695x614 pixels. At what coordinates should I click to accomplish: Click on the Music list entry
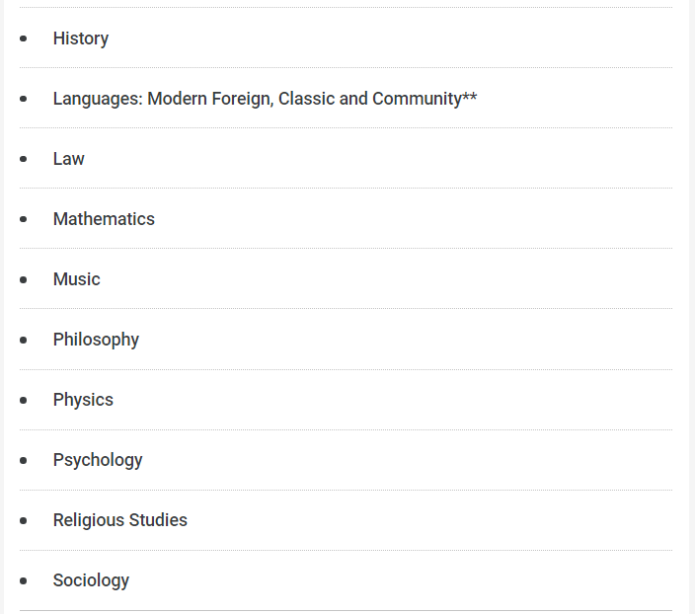click(77, 279)
